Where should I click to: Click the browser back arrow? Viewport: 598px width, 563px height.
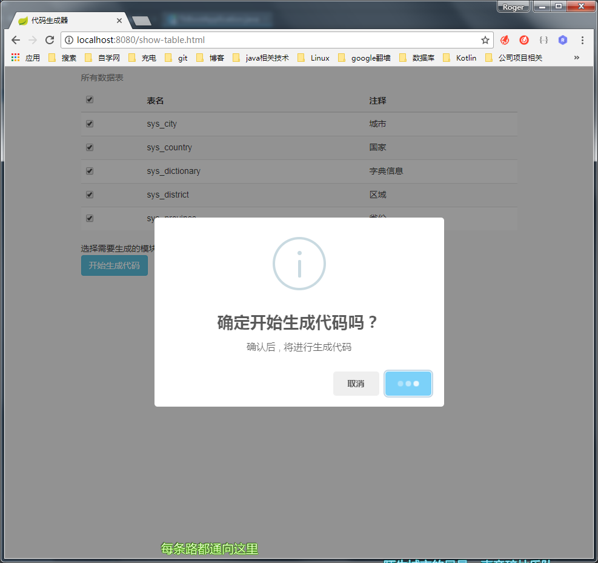[16, 40]
